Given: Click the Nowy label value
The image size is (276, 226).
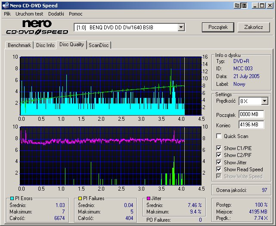Looking at the screenshot, I should point(239,84).
